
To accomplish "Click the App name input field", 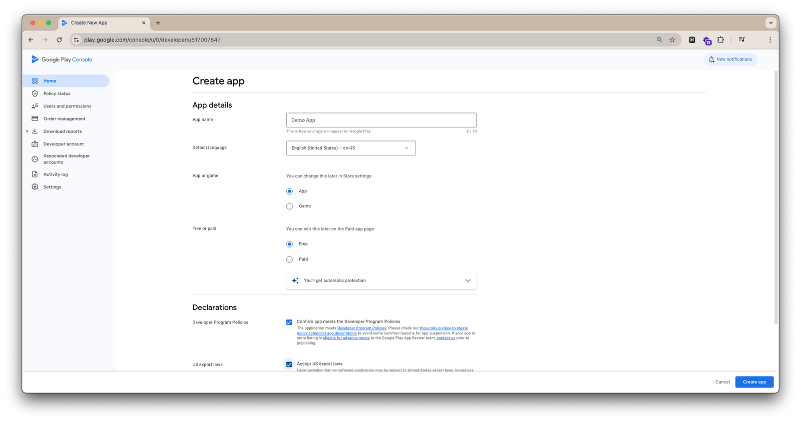I will (381, 120).
